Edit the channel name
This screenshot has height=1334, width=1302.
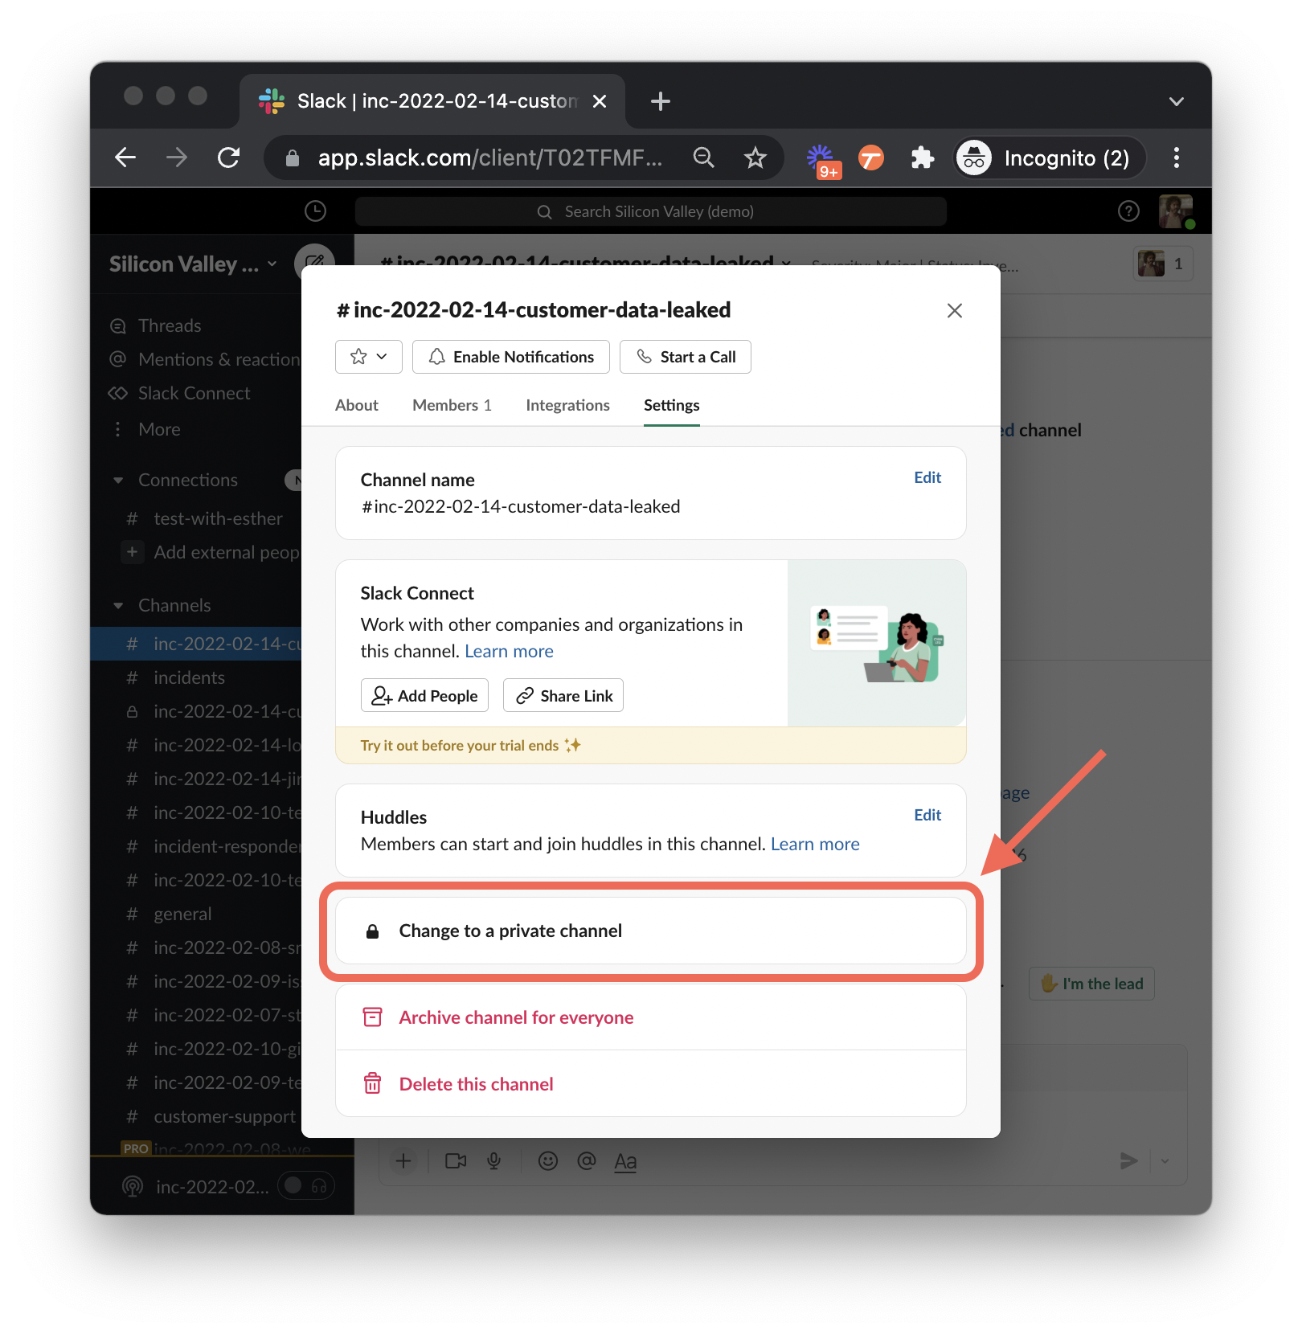[927, 477]
